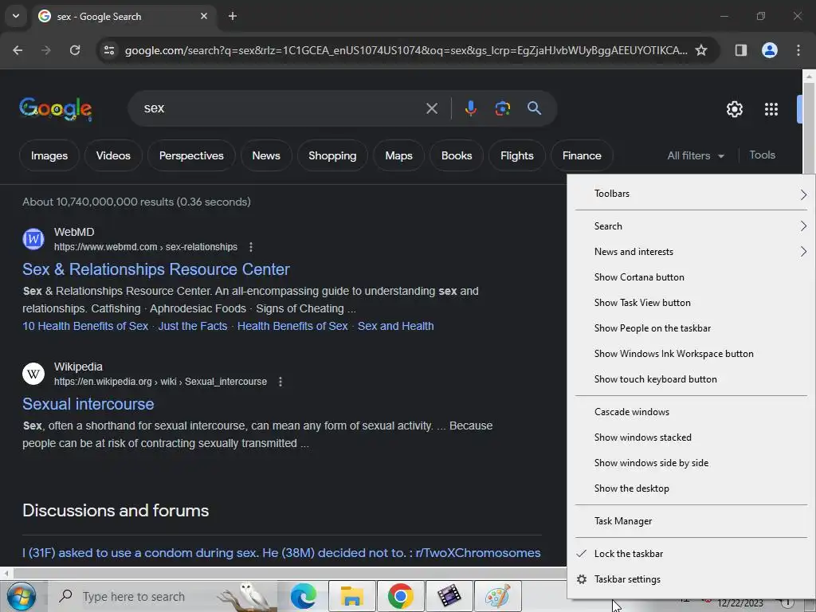Open Chrome profile avatar

coord(770,50)
